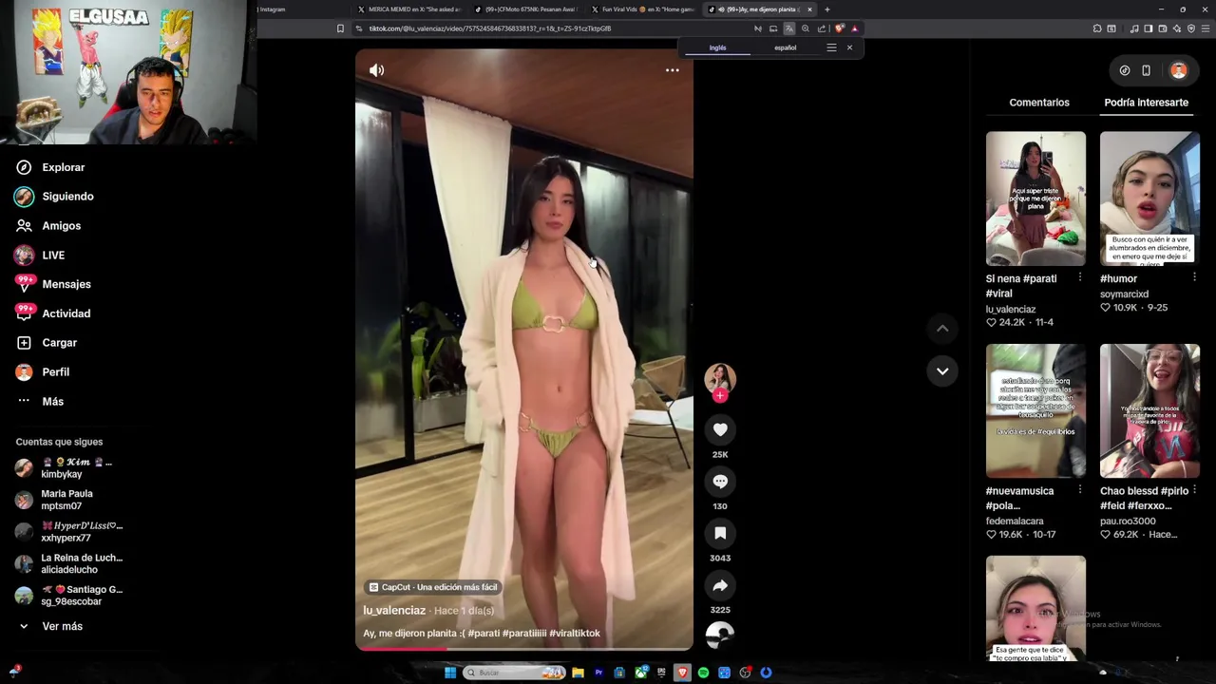Click the taskbar Buscar search box

[x=514, y=673]
